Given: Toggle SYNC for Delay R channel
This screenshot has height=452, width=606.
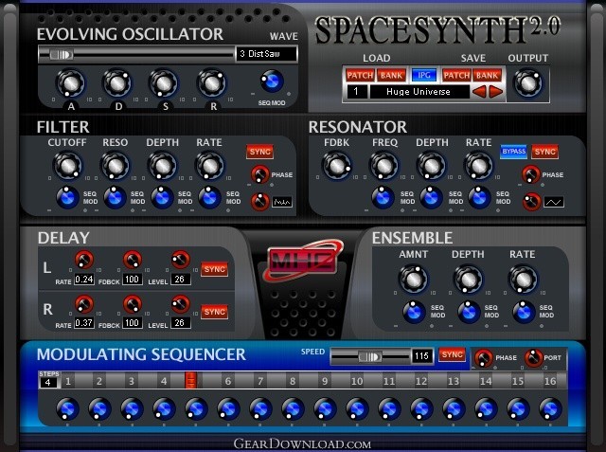Looking at the screenshot, I should 215,312.
